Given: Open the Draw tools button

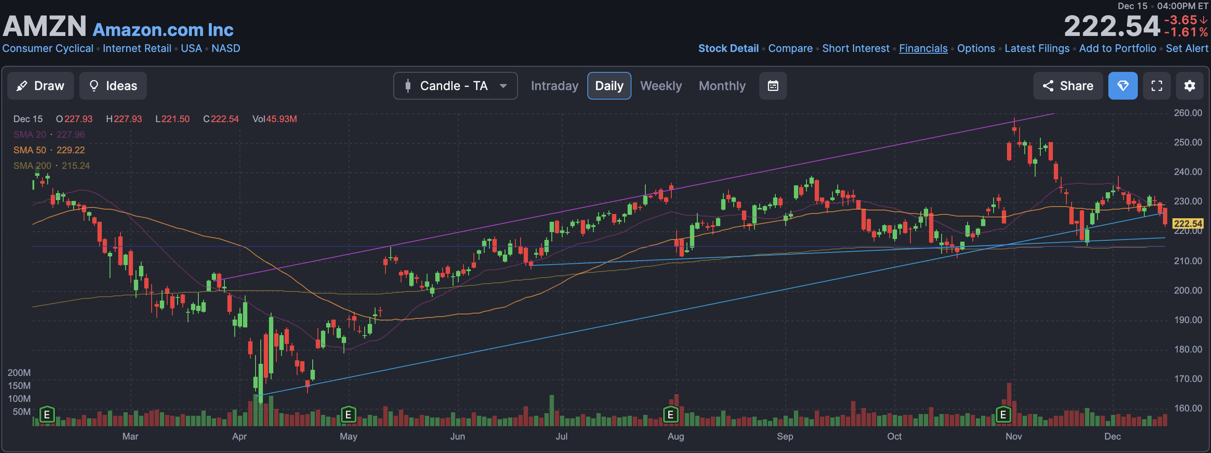Looking at the screenshot, I should coord(40,85).
